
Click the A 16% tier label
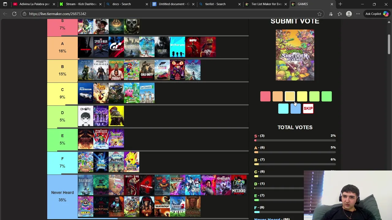[x=62, y=47]
